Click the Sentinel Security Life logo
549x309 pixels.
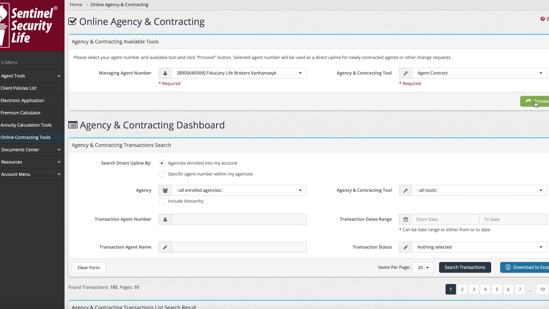point(29,25)
